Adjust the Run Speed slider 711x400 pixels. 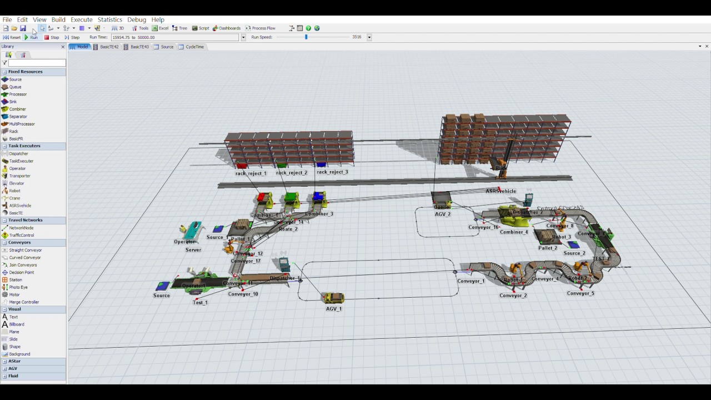306,37
